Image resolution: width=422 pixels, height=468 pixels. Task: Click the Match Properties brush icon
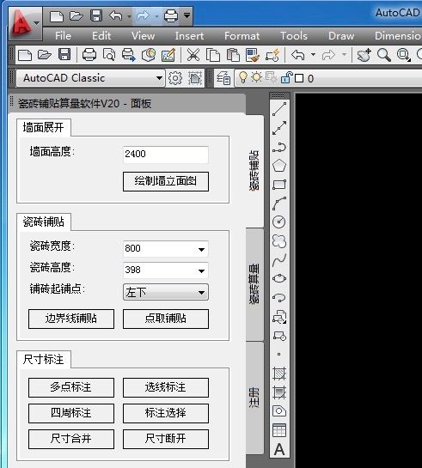(253, 55)
